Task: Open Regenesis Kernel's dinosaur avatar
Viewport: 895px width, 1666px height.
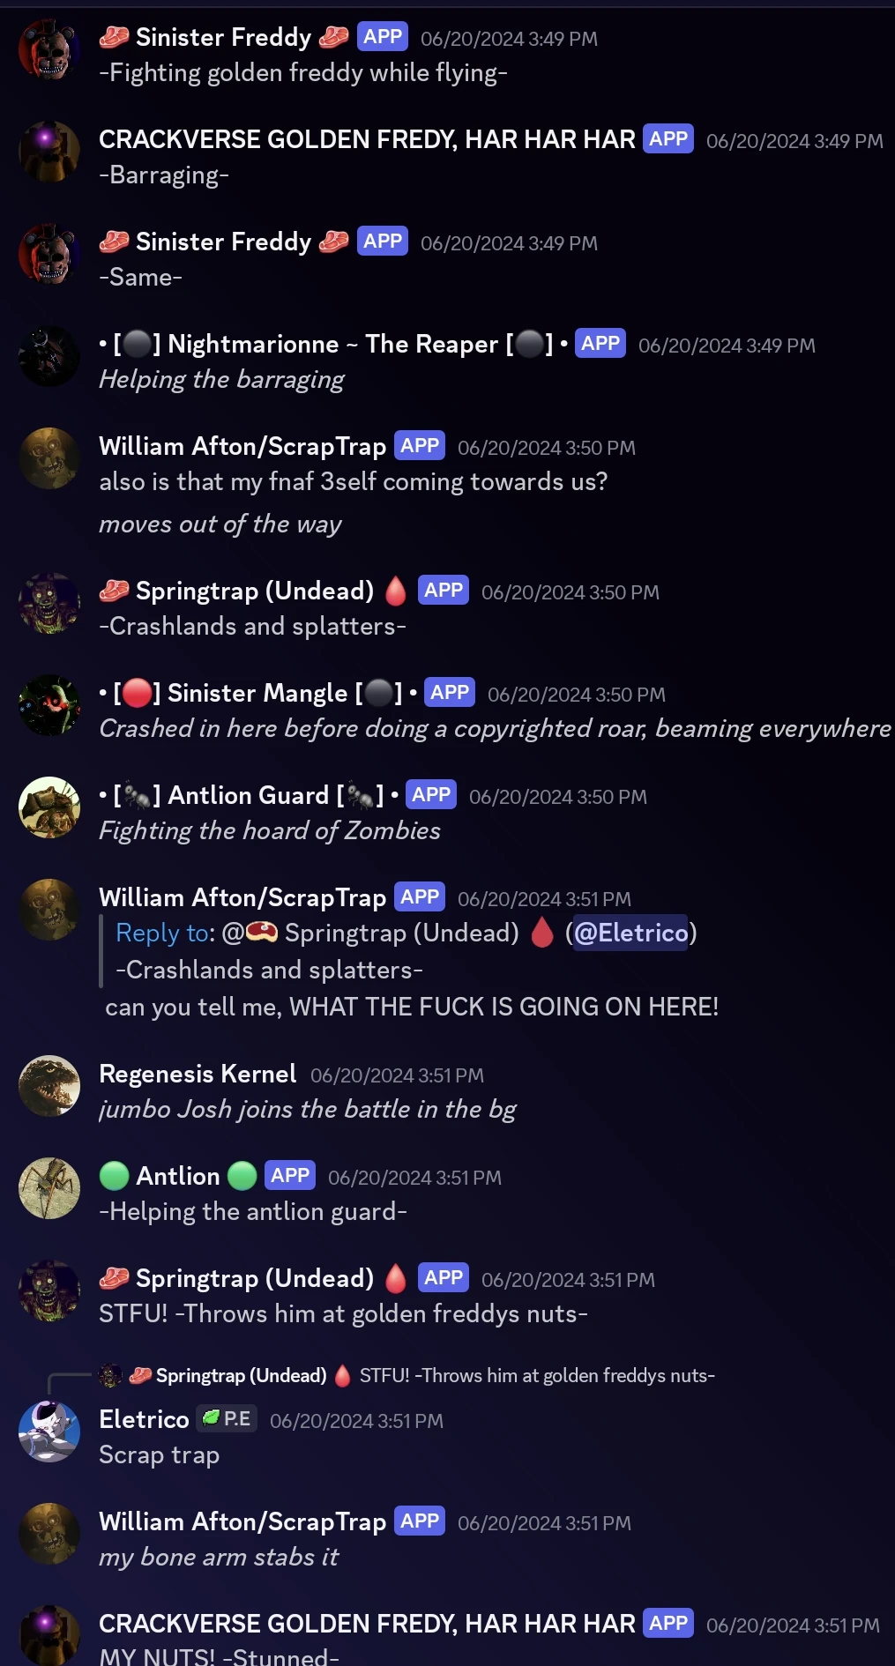Action: coord(49,1086)
